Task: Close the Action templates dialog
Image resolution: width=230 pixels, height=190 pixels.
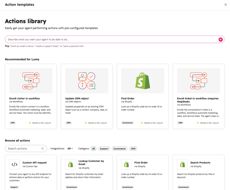Action: click(x=226, y=5)
